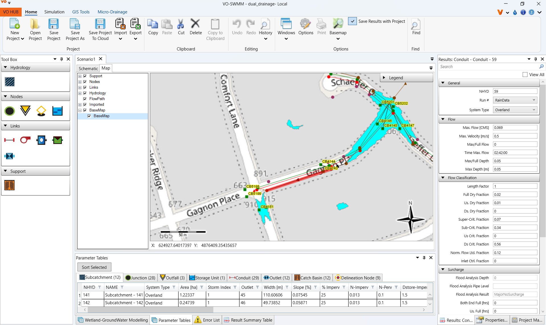Click the Cut scissors icon
The height and width of the screenshot is (325, 546).
pos(181,24)
